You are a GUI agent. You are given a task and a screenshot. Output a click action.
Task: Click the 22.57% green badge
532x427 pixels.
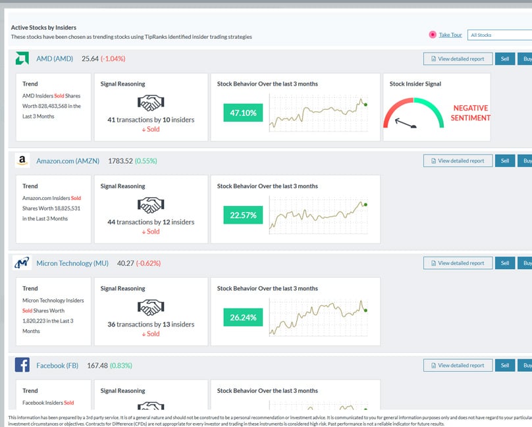pyautogui.click(x=243, y=215)
